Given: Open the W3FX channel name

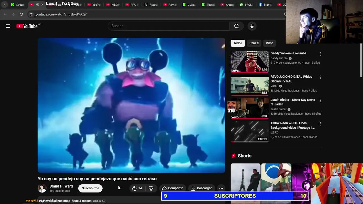Looking at the screenshot, I should (274, 133).
